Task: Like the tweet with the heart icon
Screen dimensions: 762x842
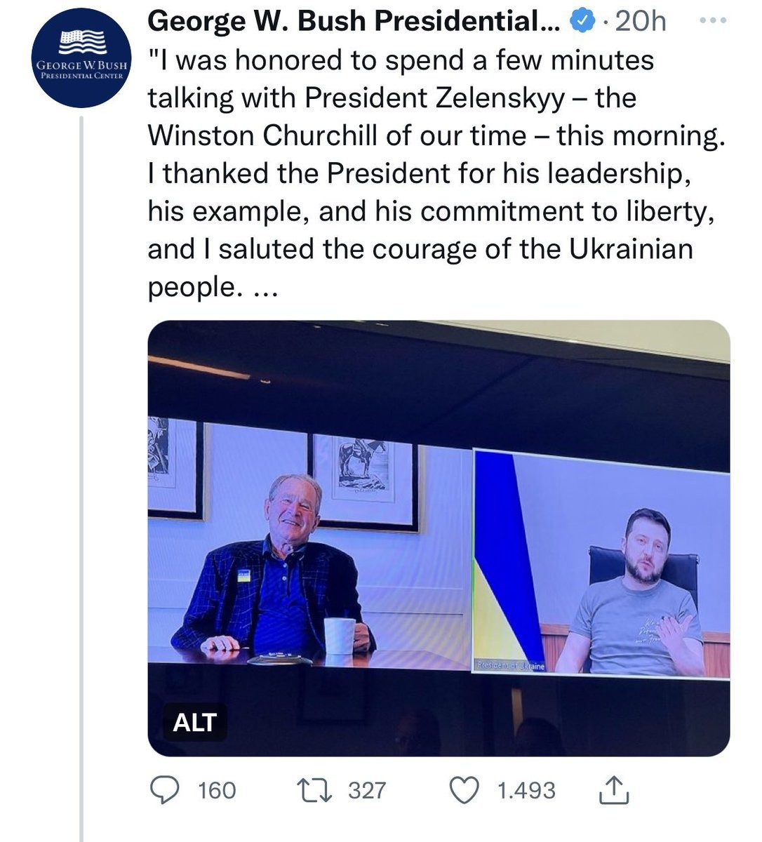Action: click(463, 791)
